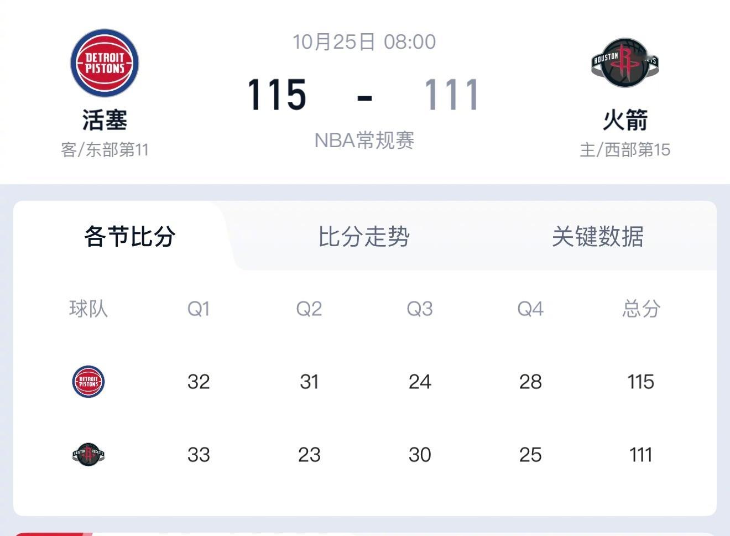This screenshot has width=730, height=536.
Task: Click the 火箭 team name
Action: click(x=624, y=121)
